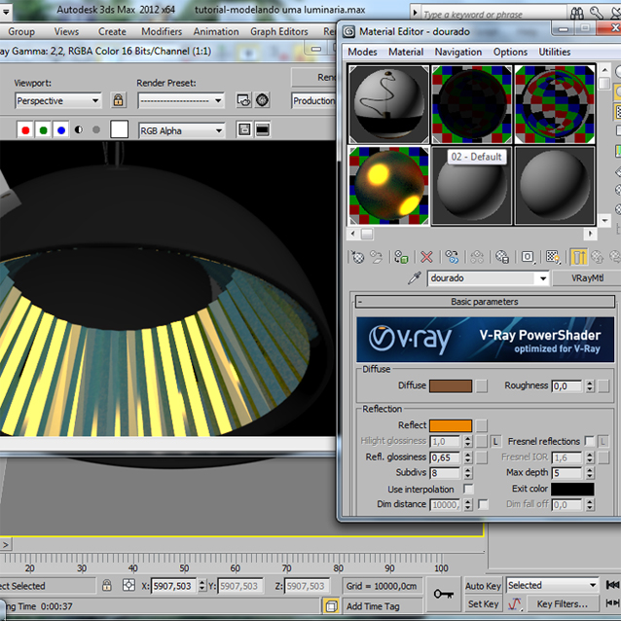The width and height of the screenshot is (621, 621).
Task: Toggle the green channel display
Action: (x=44, y=129)
